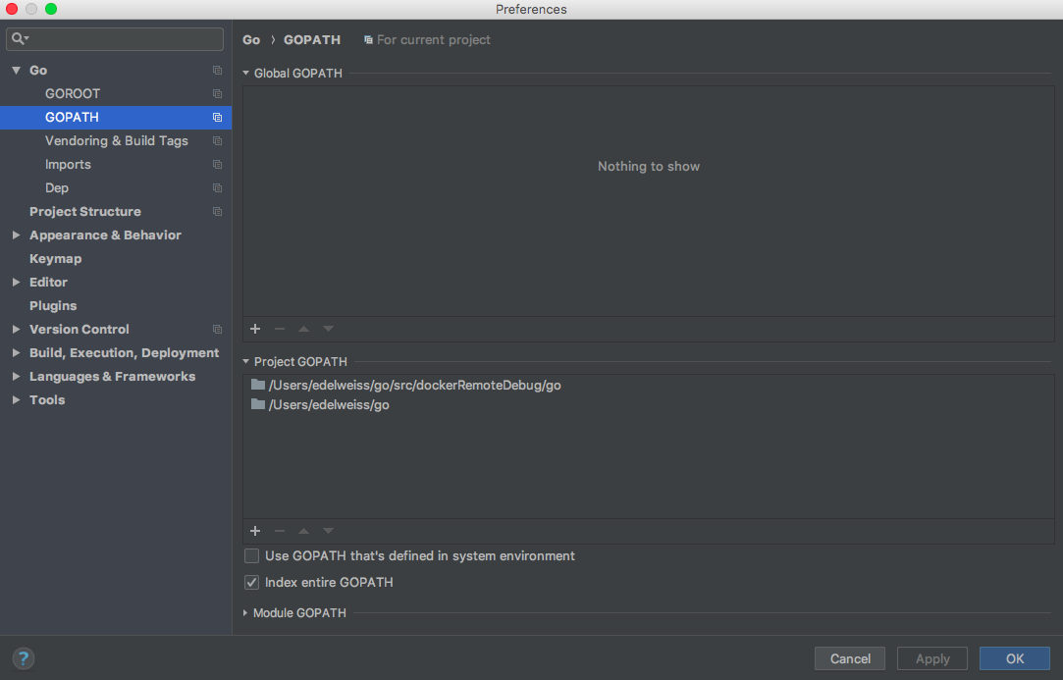Image resolution: width=1063 pixels, height=680 pixels.
Task: Click project-level icon beside Project Structure
Action: point(217,212)
